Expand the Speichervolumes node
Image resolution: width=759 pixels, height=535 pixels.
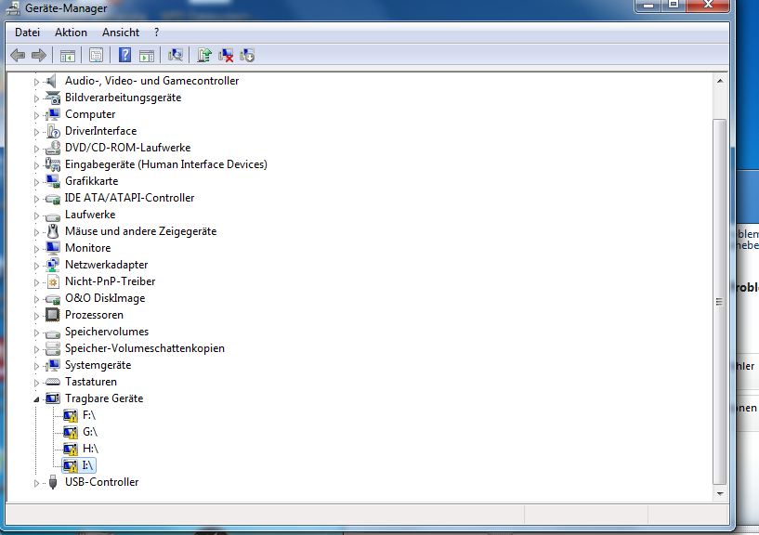[36, 333]
